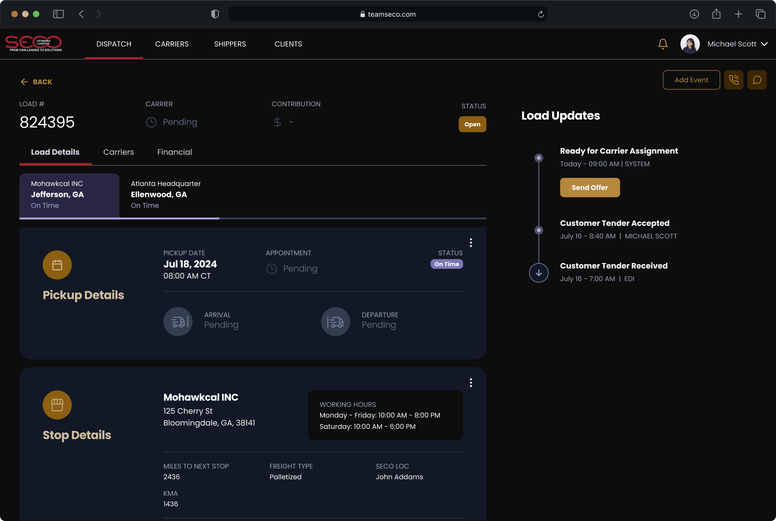The image size is (776, 521).
Task: Click the phone call icon button
Action: point(733,80)
